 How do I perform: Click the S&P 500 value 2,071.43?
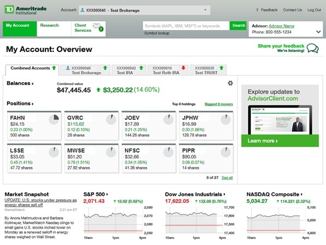(x=94, y=201)
